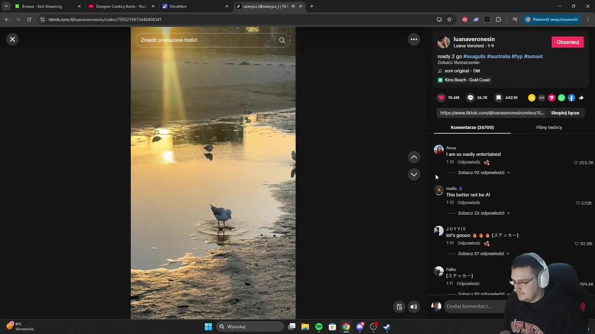Bookmark this page with the star icon

click(449, 19)
